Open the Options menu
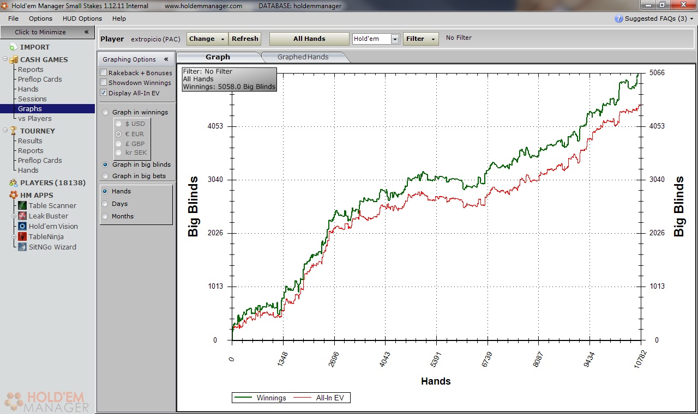698x414 pixels. coord(41,19)
